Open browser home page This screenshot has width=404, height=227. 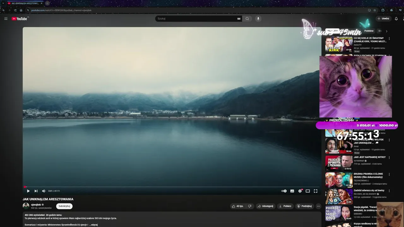[21, 10]
